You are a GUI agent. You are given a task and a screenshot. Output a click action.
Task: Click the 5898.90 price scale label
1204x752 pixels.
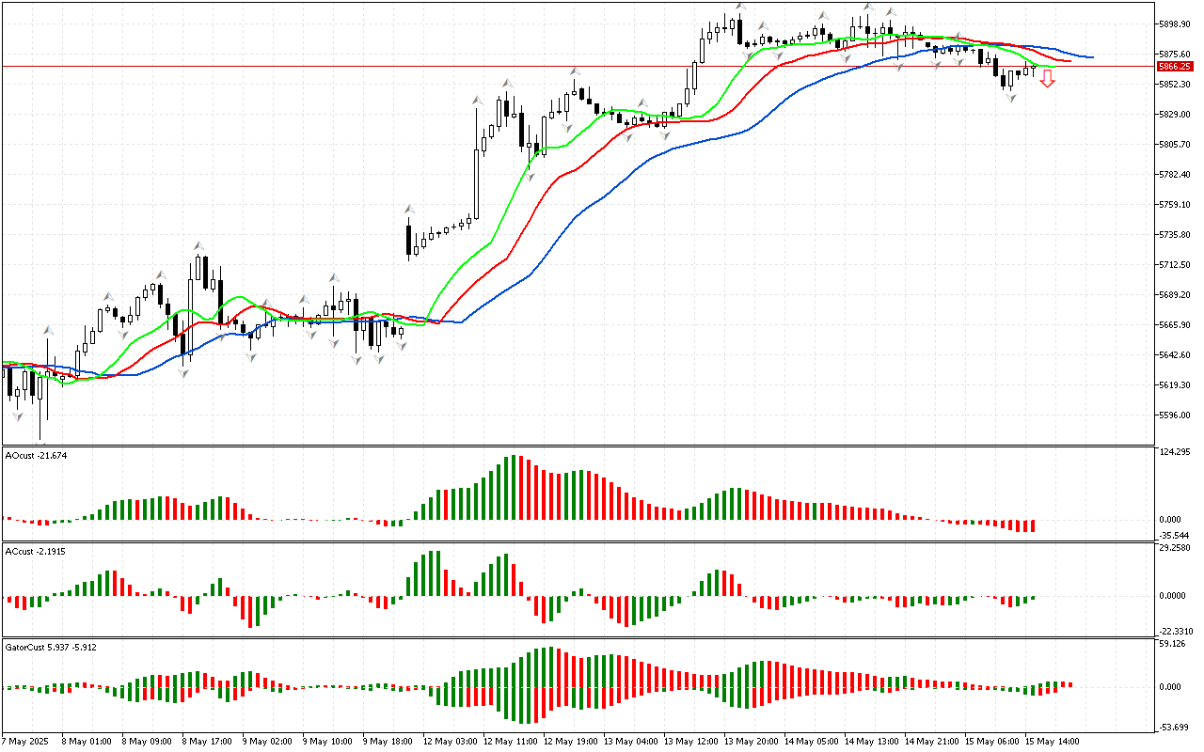click(x=1175, y=23)
